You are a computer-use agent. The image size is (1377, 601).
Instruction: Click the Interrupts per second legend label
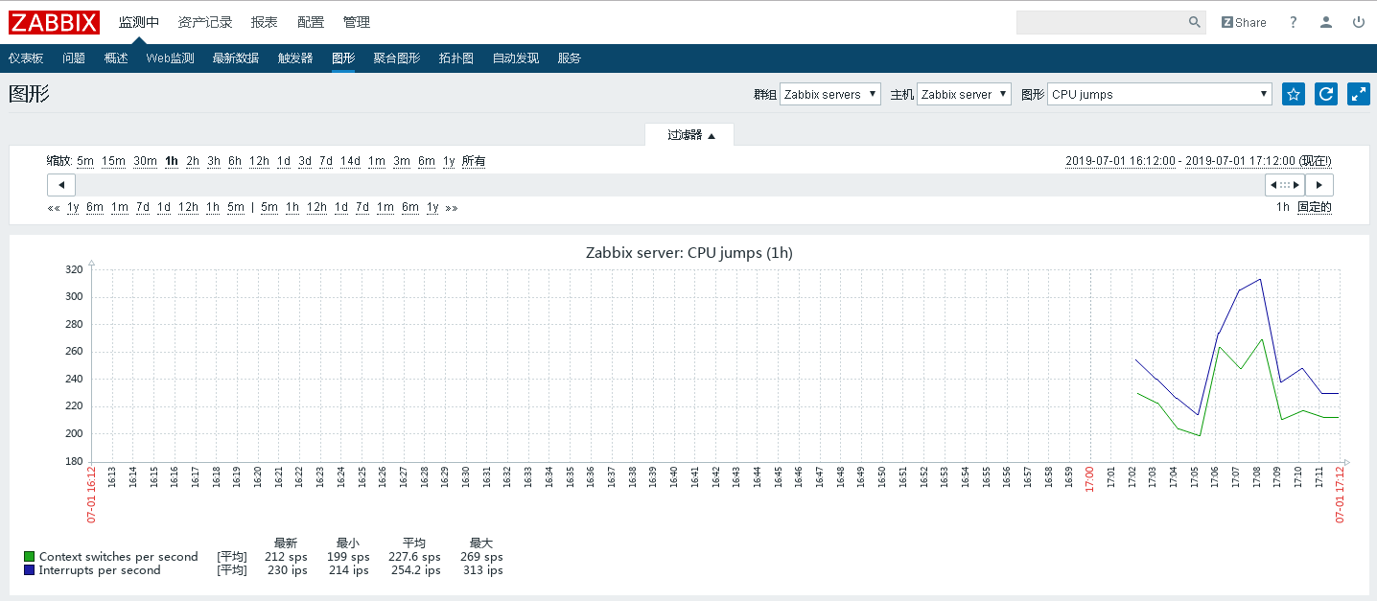pyautogui.click(x=100, y=570)
